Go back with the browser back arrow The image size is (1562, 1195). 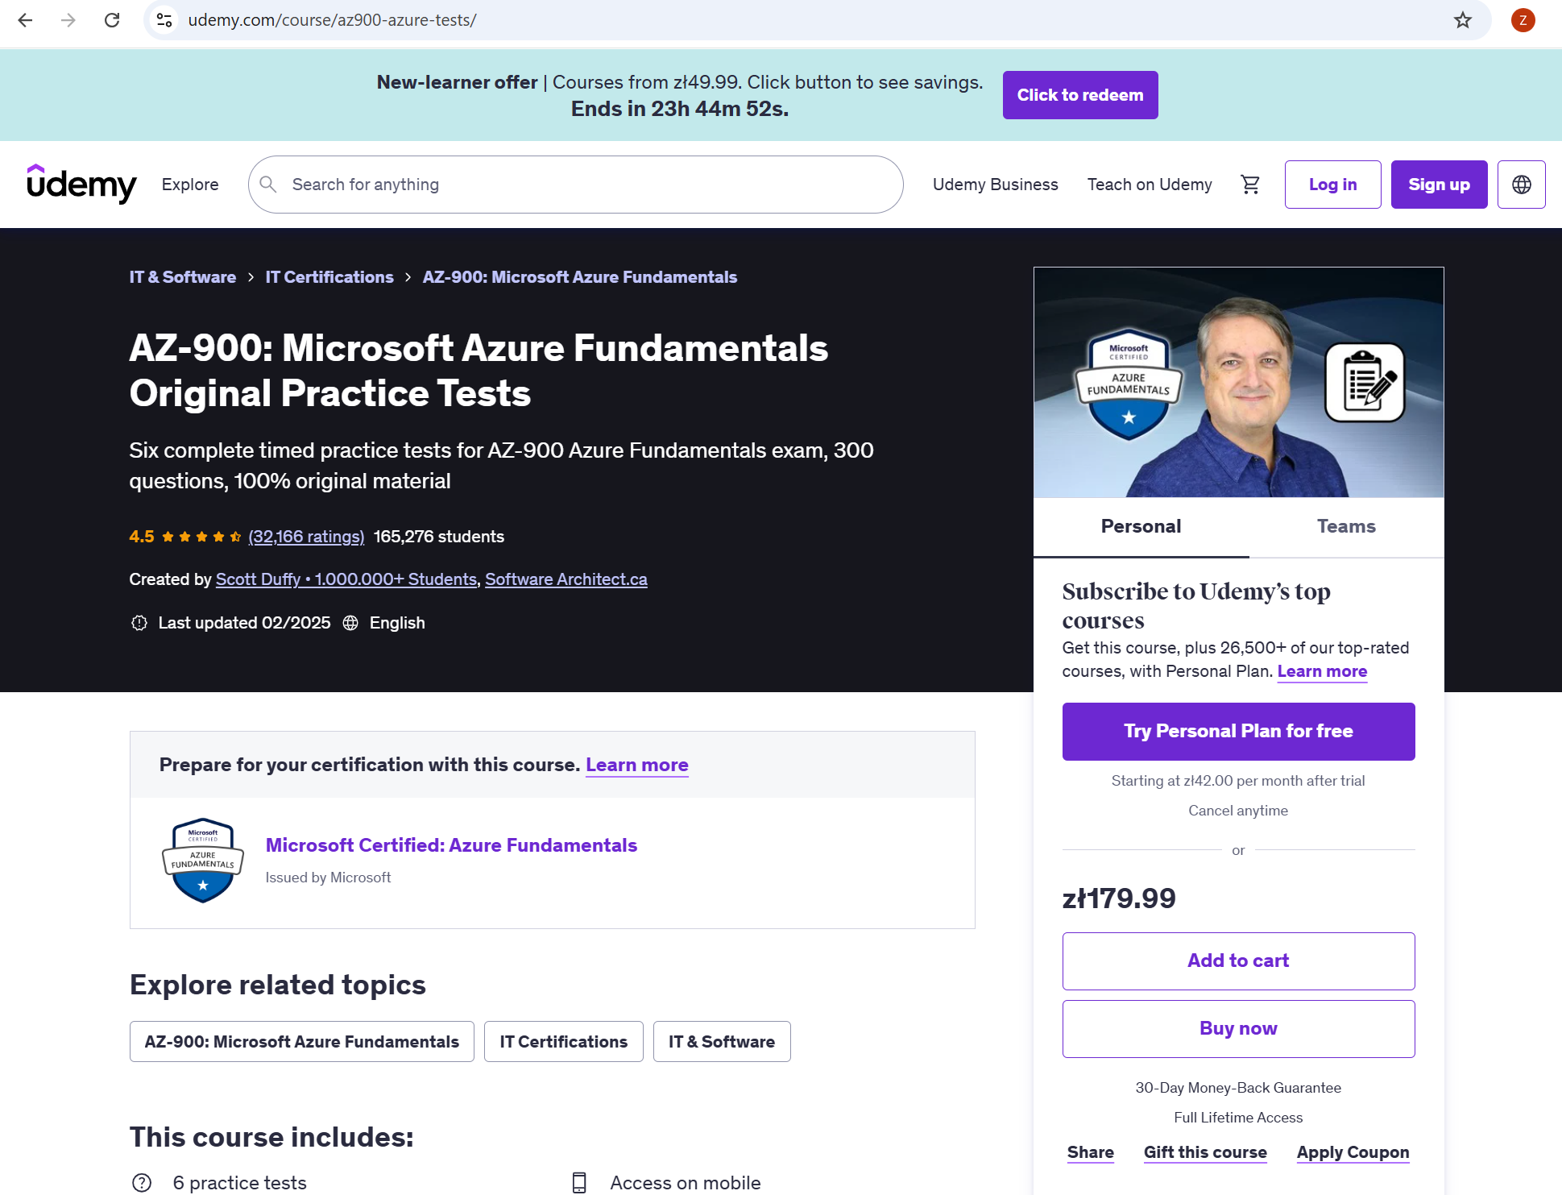coord(26,20)
